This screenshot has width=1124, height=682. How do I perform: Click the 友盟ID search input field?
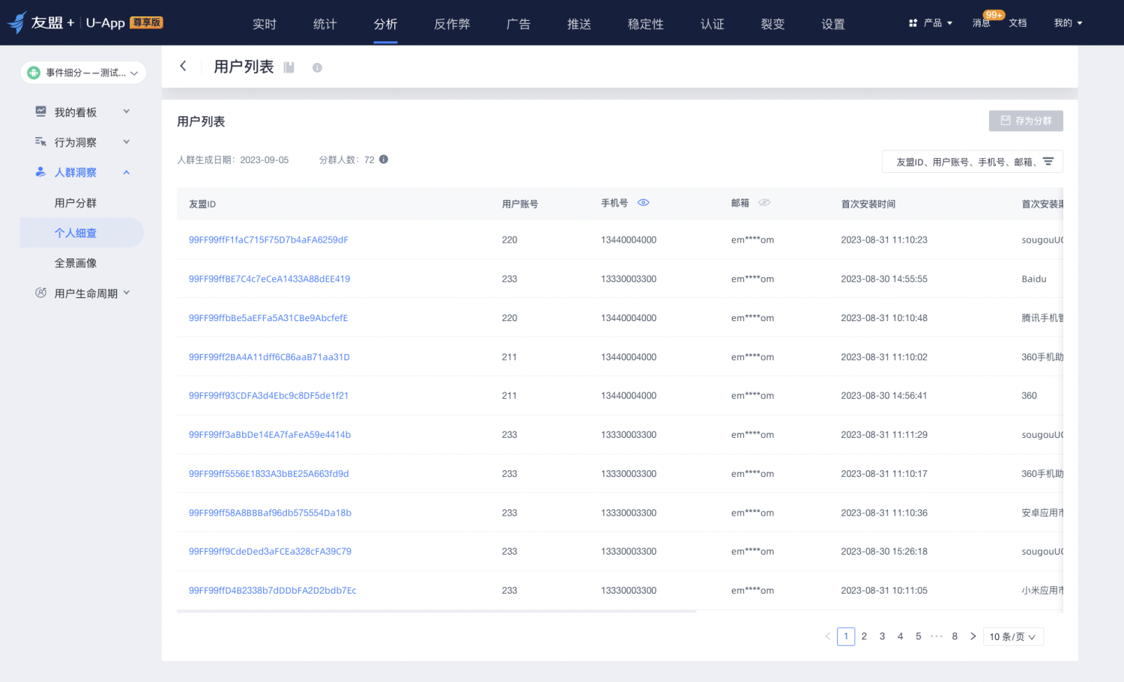pos(965,162)
